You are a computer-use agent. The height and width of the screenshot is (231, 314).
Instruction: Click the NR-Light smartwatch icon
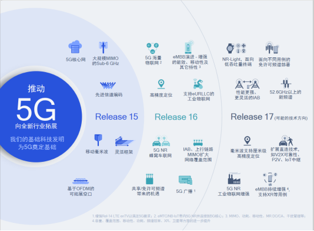(x=236, y=48)
